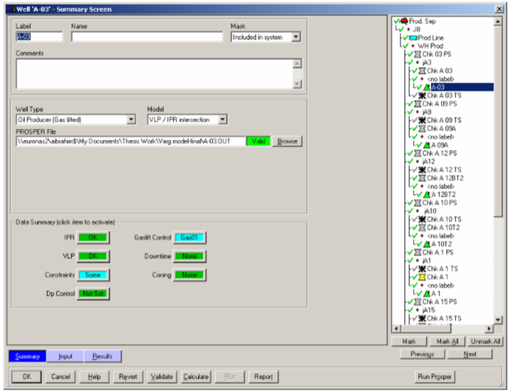Viewport: 510px width, 391px height.
Task: Click the tree panel scroll-right arrow
Action: [x=489, y=329]
